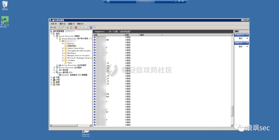Click the Cut scissors toolbar icon

click(68, 28)
